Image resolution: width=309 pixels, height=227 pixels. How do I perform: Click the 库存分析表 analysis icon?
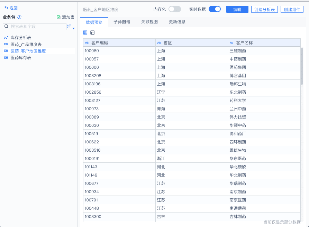6,38
